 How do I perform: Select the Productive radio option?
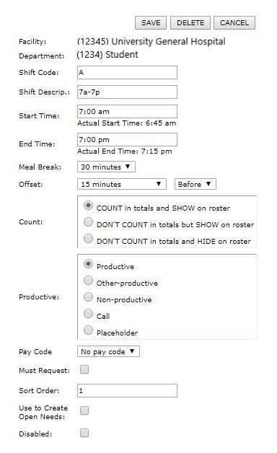coord(88,264)
